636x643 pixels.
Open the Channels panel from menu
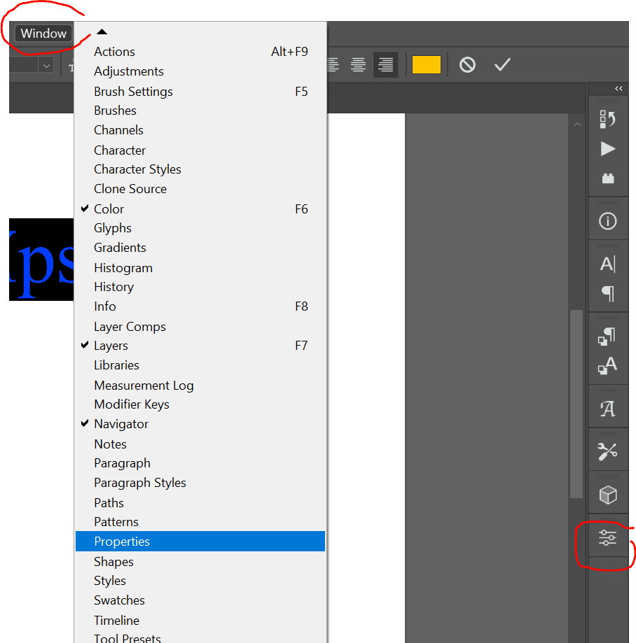200,130
